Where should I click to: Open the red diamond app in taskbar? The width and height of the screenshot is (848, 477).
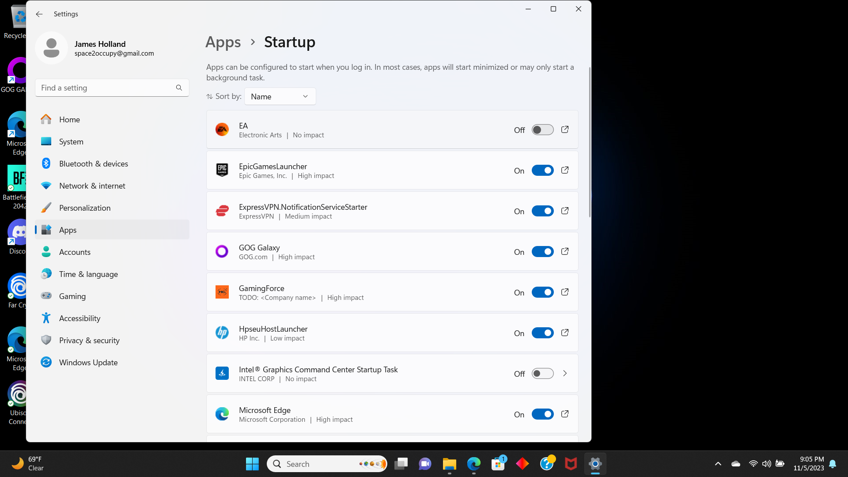pyautogui.click(x=522, y=464)
